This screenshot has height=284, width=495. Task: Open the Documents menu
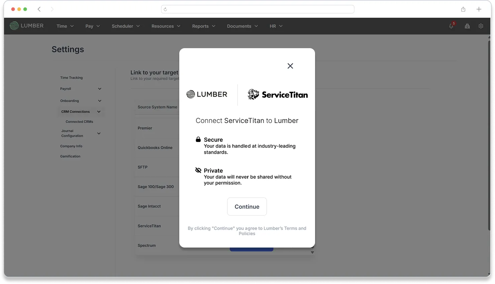coord(242,26)
